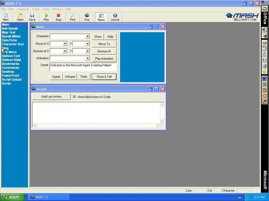This screenshot has width=269, height=201.
Task: Uncheck Auto-Add Actions to Script checkbox
Action: click(x=75, y=97)
